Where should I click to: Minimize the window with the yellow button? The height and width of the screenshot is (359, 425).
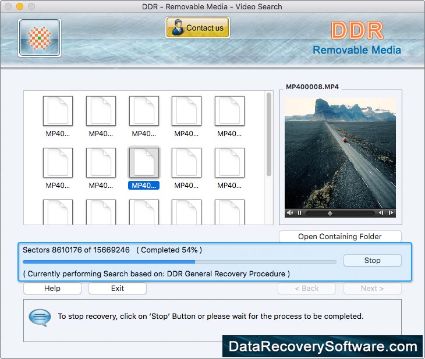20,6
